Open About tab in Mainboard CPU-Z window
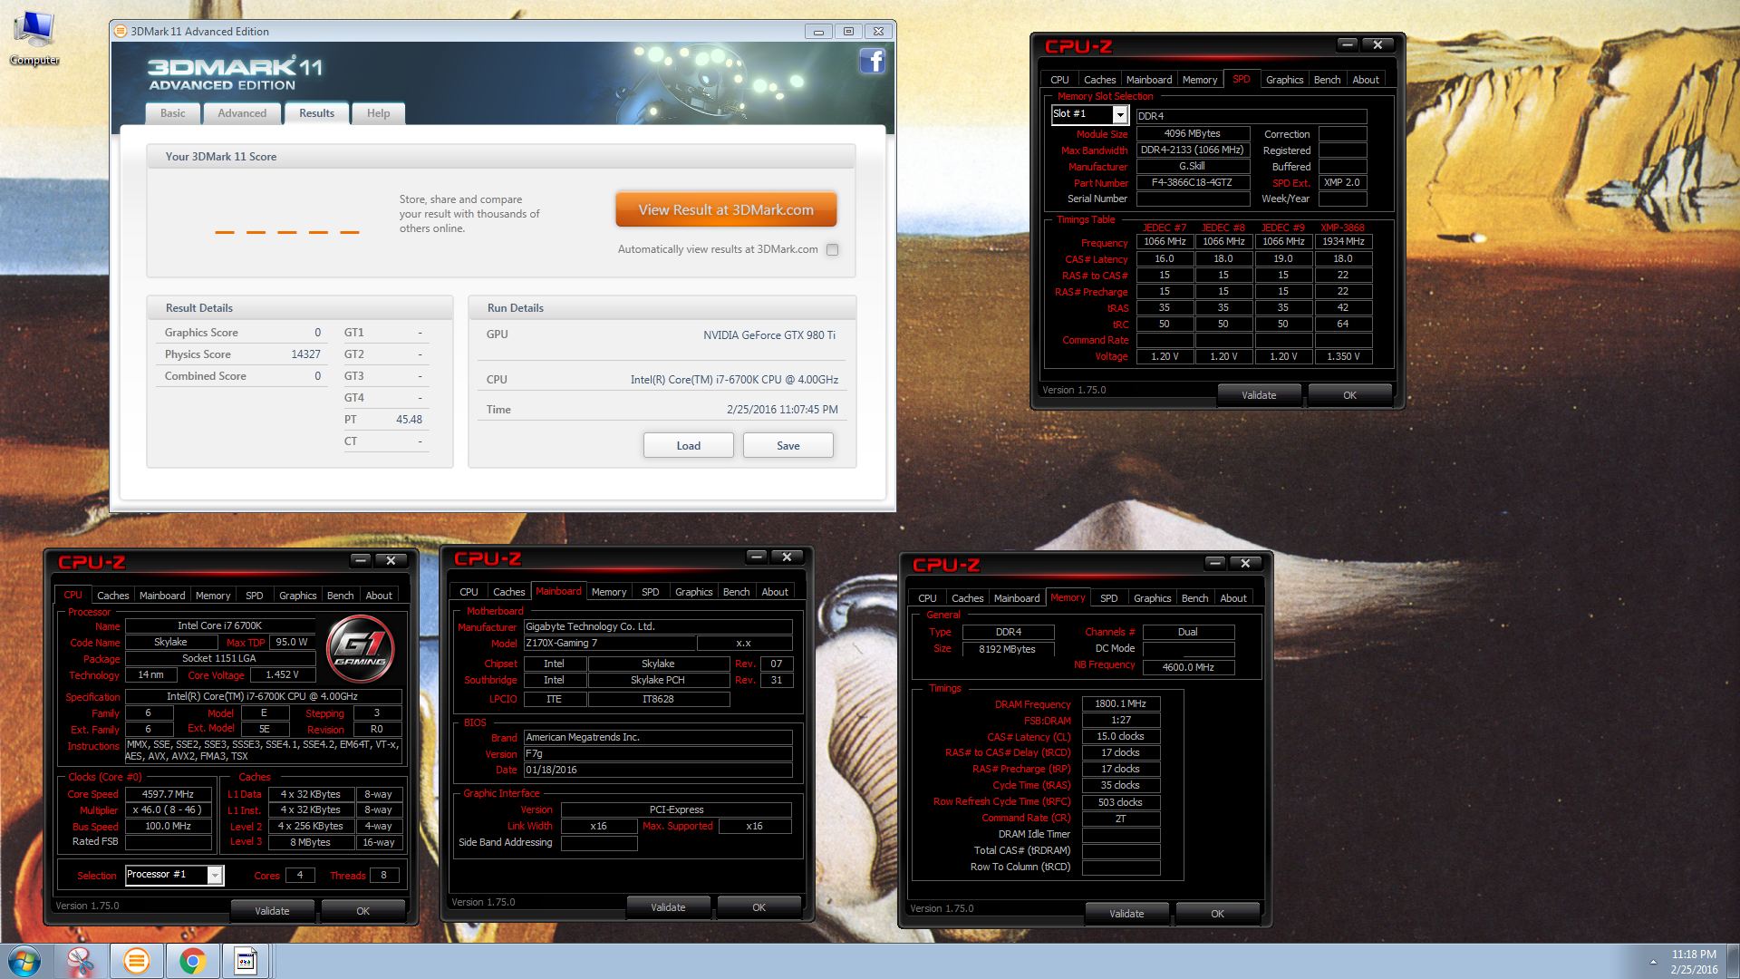 coord(774,592)
